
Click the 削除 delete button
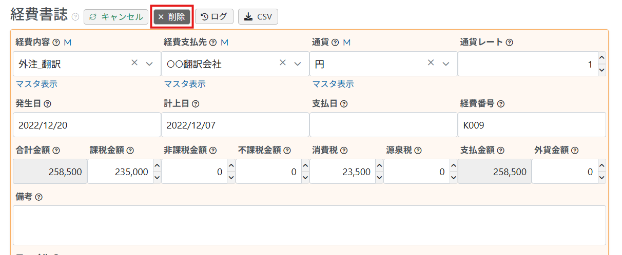click(x=171, y=16)
